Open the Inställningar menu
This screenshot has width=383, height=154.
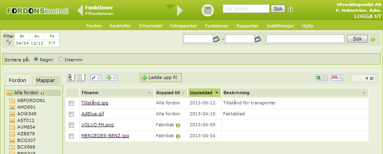click(280, 26)
